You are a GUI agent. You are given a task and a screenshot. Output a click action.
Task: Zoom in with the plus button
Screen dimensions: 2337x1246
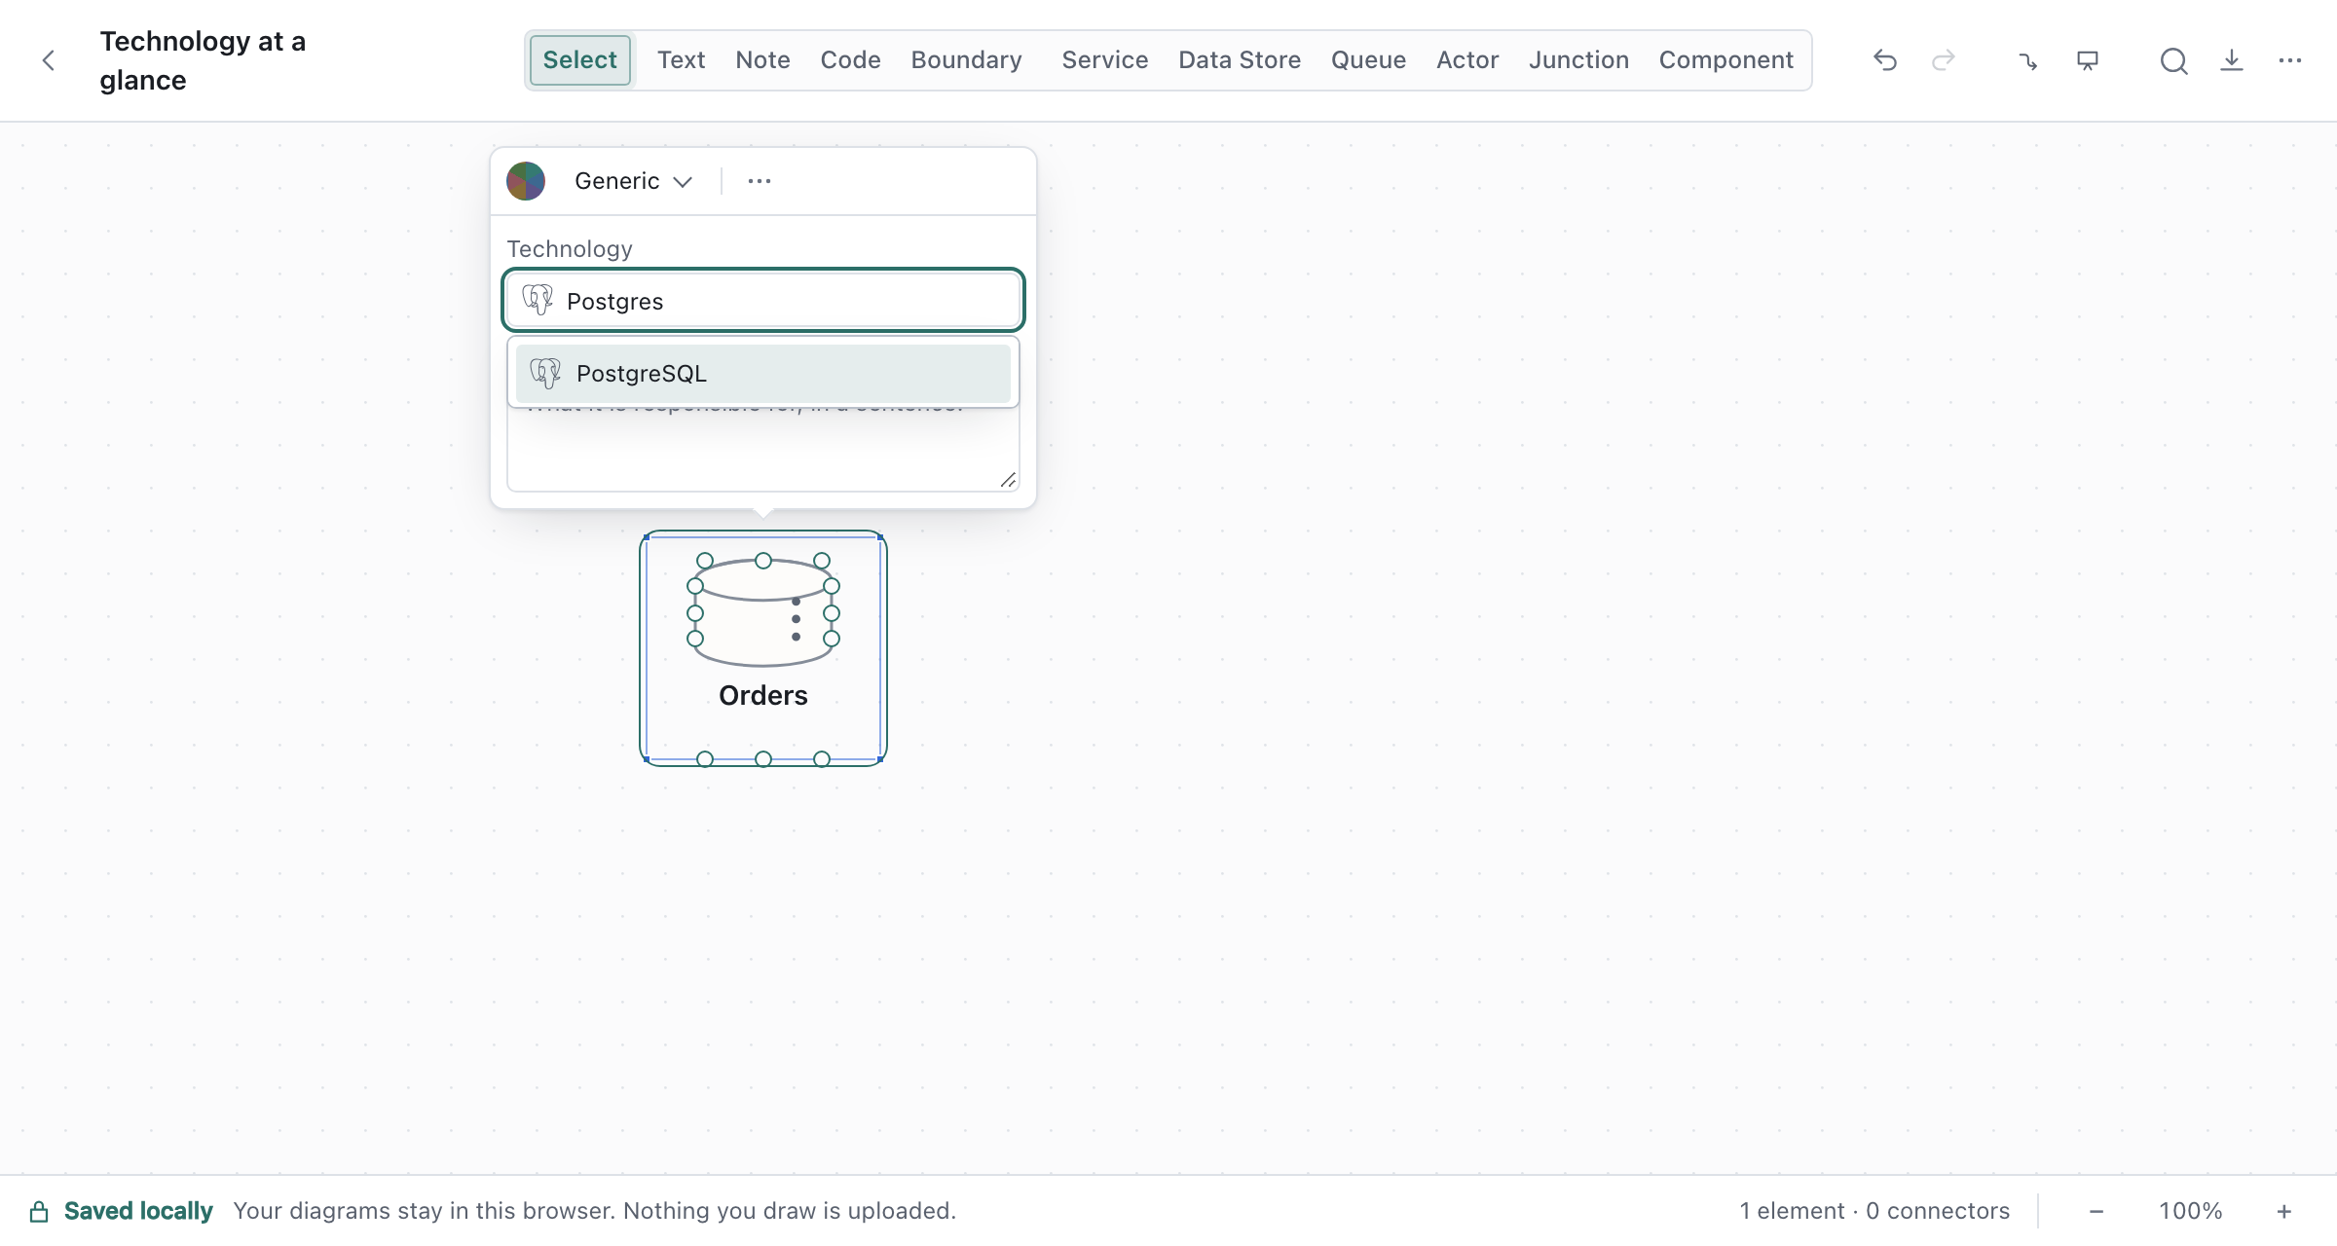(2284, 1211)
